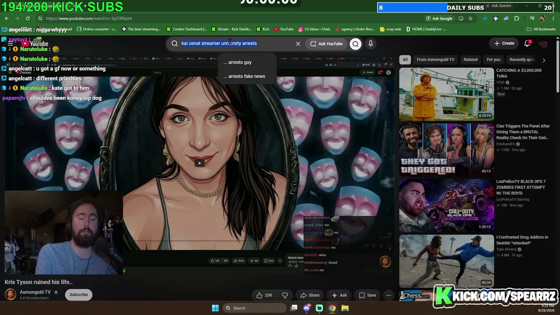
Task: Click the Windows taskbar Search box
Action: point(254,308)
